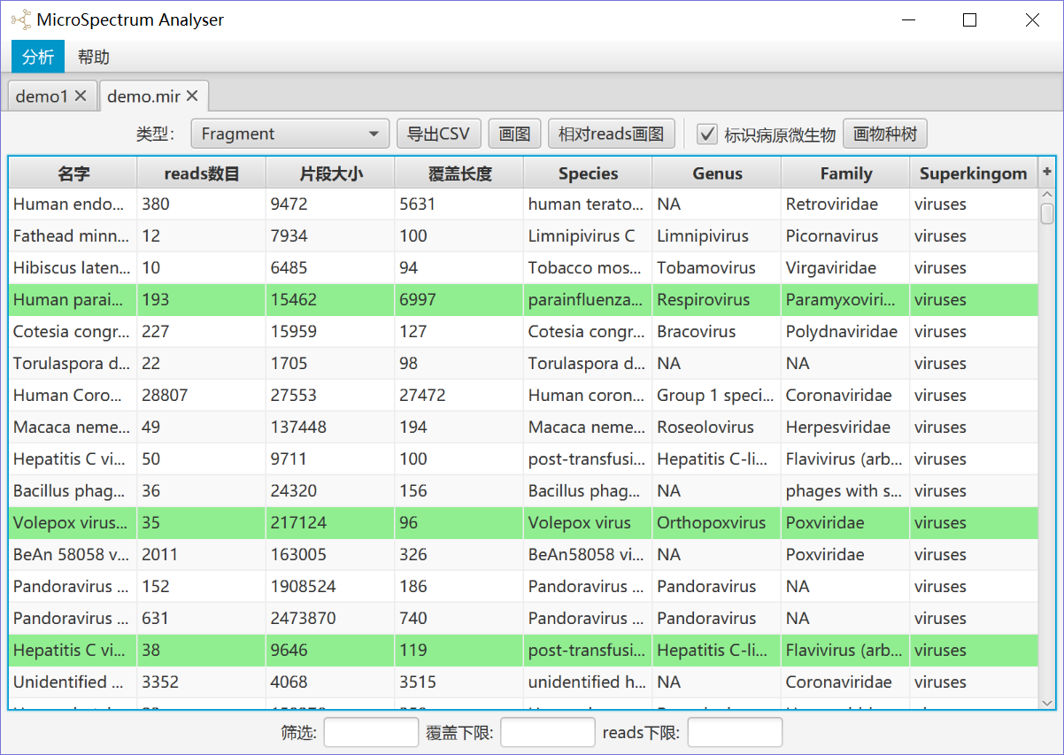
Task: Click the fragment size cell 217124
Action: pos(330,523)
